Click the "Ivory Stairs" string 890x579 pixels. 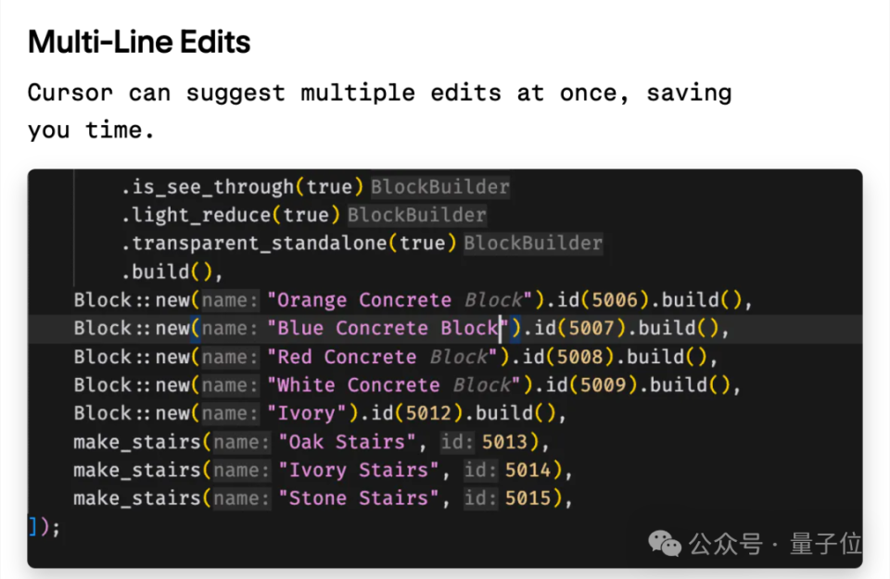click(x=359, y=470)
